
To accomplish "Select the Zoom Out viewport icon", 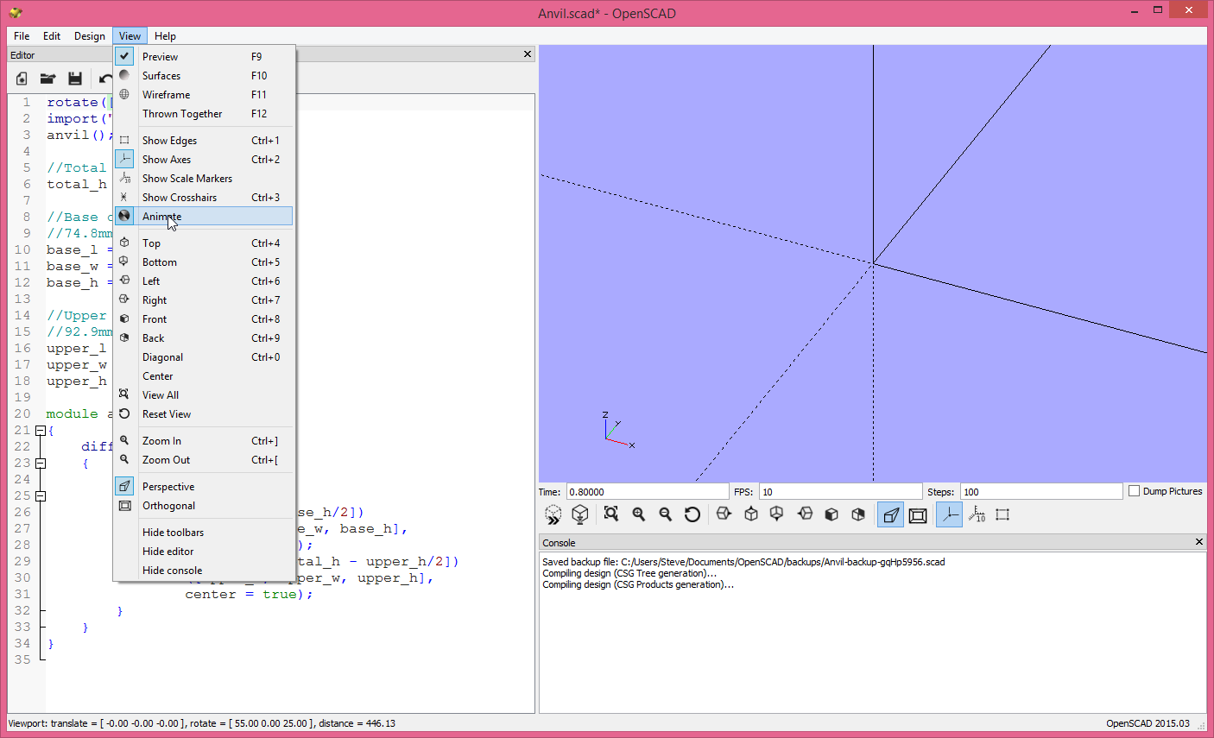I will pos(665,514).
